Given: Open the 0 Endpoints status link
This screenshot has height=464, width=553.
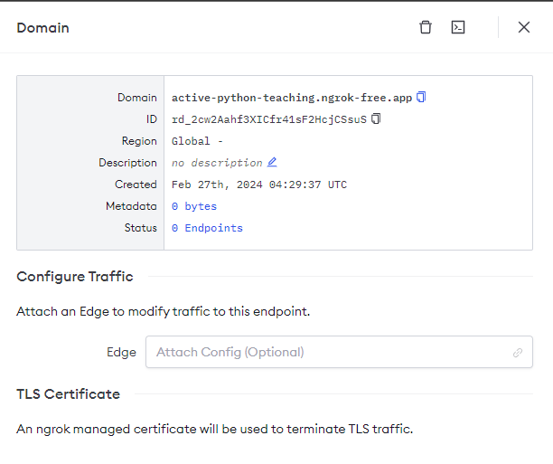Looking at the screenshot, I should [207, 228].
